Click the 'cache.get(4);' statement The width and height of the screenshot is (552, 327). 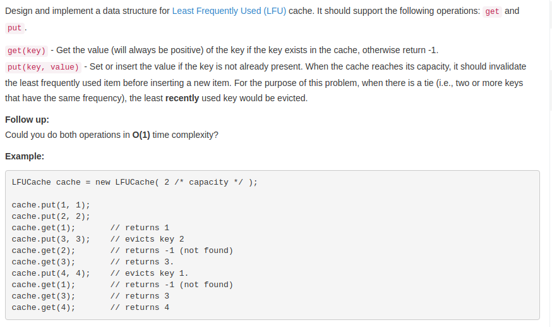(x=43, y=307)
